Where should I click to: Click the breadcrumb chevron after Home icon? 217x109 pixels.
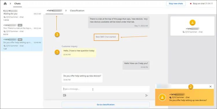coord(10,3)
